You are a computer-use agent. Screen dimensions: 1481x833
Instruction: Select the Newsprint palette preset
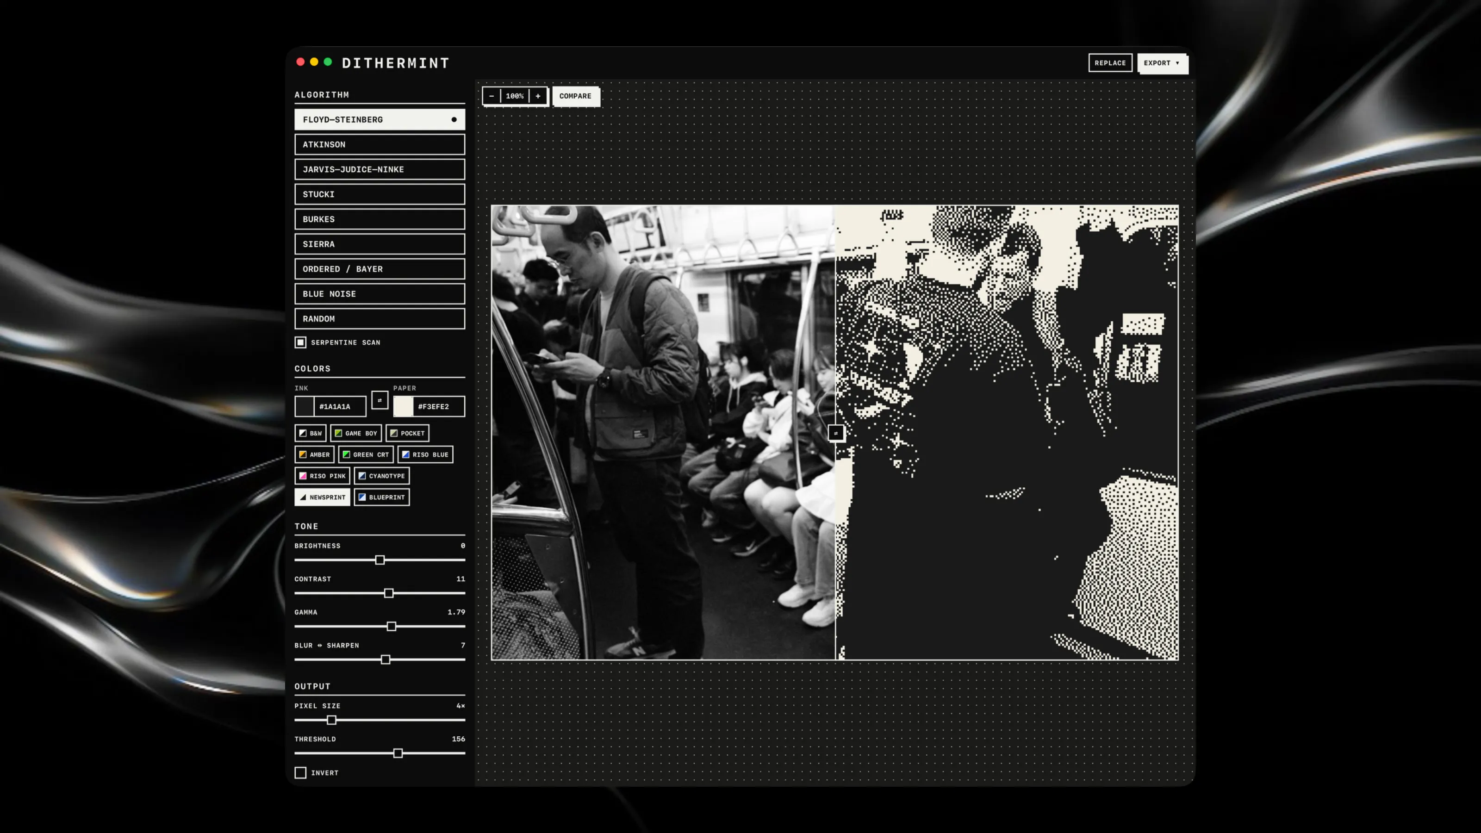pyautogui.click(x=322, y=497)
